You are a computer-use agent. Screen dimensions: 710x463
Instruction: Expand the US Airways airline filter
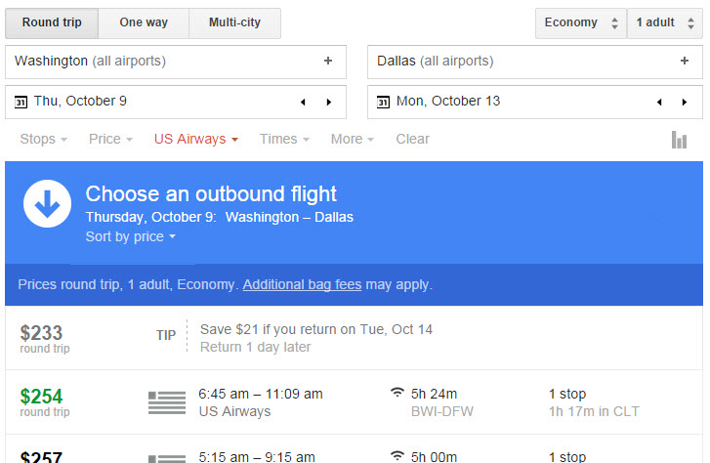[x=196, y=139]
